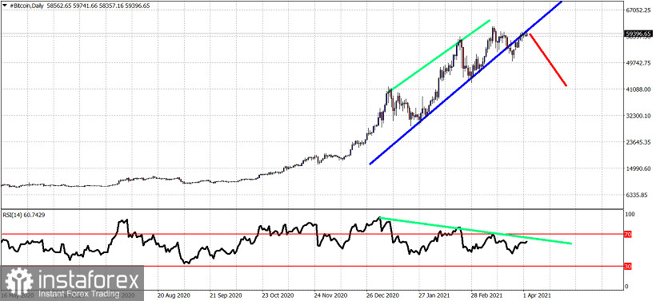Click the RSI(14) 60.7429 indicator label
Image resolution: width=656 pixels, height=301 pixels.
point(25,214)
